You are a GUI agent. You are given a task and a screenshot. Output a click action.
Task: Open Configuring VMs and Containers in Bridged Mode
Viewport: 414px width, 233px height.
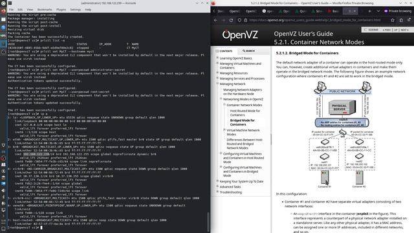[243, 172]
